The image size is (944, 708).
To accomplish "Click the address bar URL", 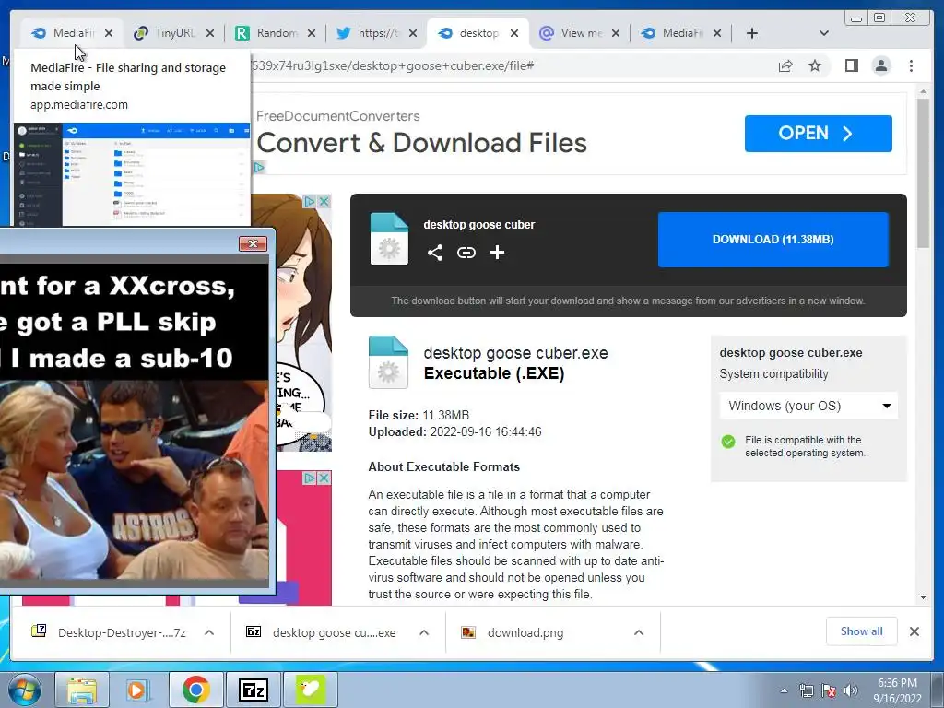I will click(x=393, y=65).
